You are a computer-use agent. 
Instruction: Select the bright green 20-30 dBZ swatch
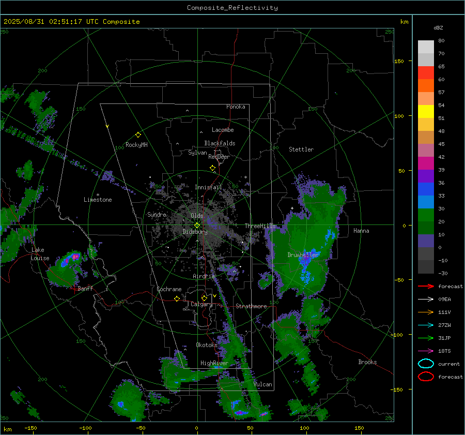pos(426,215)
